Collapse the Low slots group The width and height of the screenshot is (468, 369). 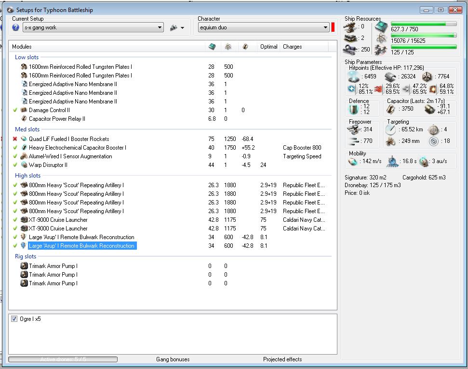[x=27, y=57]
